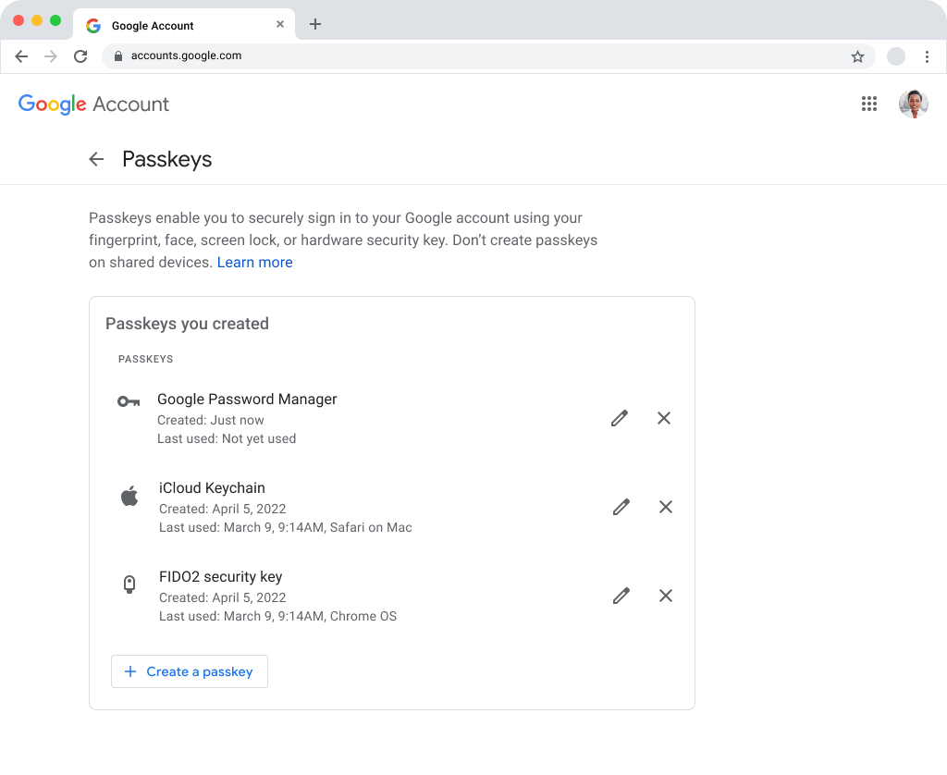Open the Learn more link
The height and width of the screenshot is (775, 947).
[x=254, y=262]
